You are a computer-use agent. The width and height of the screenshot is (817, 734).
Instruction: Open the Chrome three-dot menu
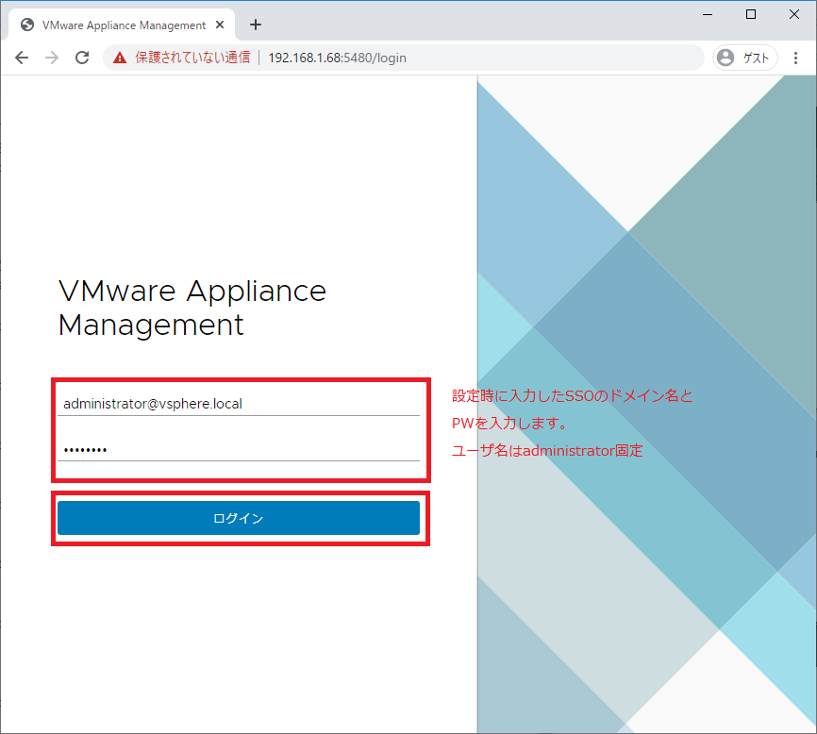click(795, 58)
